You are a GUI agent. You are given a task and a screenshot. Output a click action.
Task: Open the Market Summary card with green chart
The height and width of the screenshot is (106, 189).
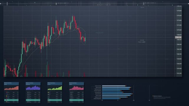(x=55, y=93)
